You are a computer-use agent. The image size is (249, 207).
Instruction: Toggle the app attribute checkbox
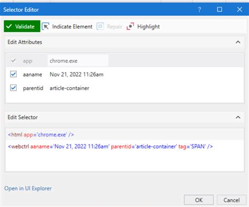coord(13,61)
